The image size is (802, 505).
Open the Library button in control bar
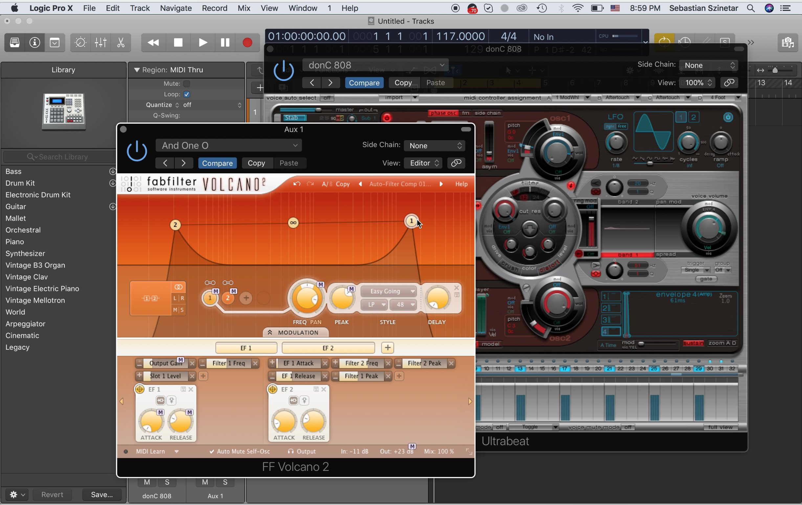[x=14, y=43]
